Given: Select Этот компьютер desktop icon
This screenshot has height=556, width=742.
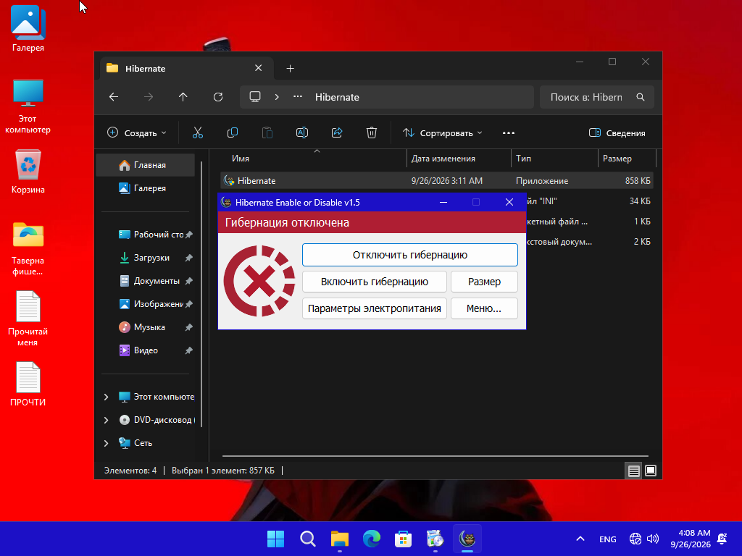Looking at the screenshot, I should click(28, 106).
